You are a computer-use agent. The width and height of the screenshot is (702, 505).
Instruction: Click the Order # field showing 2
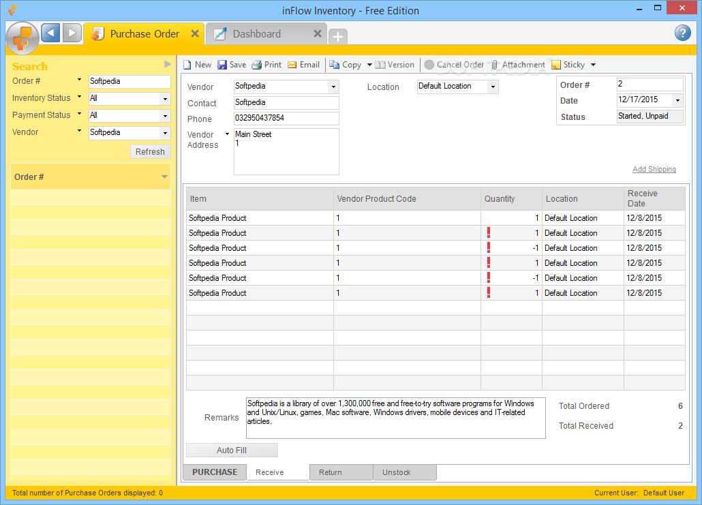click(650, 85)
